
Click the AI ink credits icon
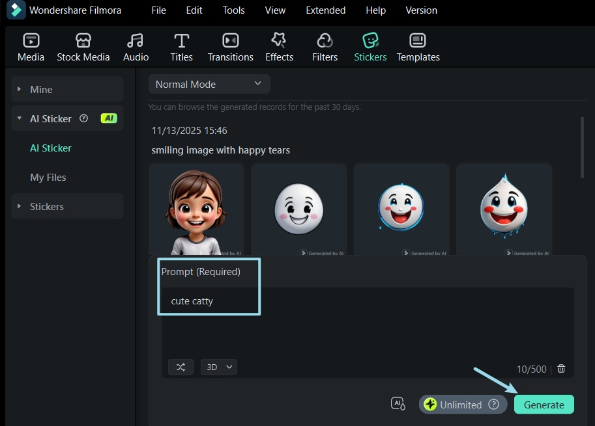[x=398, y=403]
